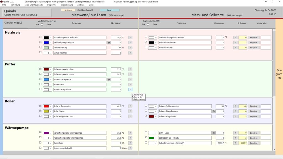Image resolution: width=283 pixels, height=159 pixels.
Task: Tick the 'Alle' checkbox in the left panel
Action: pyautogui.click(x=42, y=25)
